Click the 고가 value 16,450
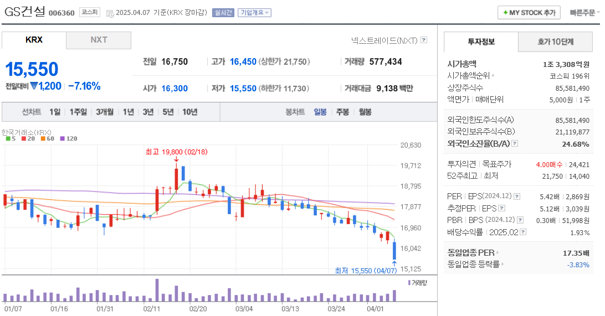Screen dimensions: 605x316 [243, 61]
